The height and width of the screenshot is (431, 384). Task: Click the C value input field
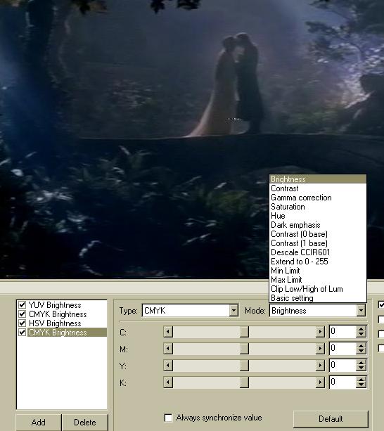click(343, 332)
